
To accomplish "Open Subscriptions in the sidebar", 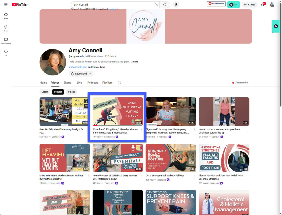I will [x=6, y=41].
